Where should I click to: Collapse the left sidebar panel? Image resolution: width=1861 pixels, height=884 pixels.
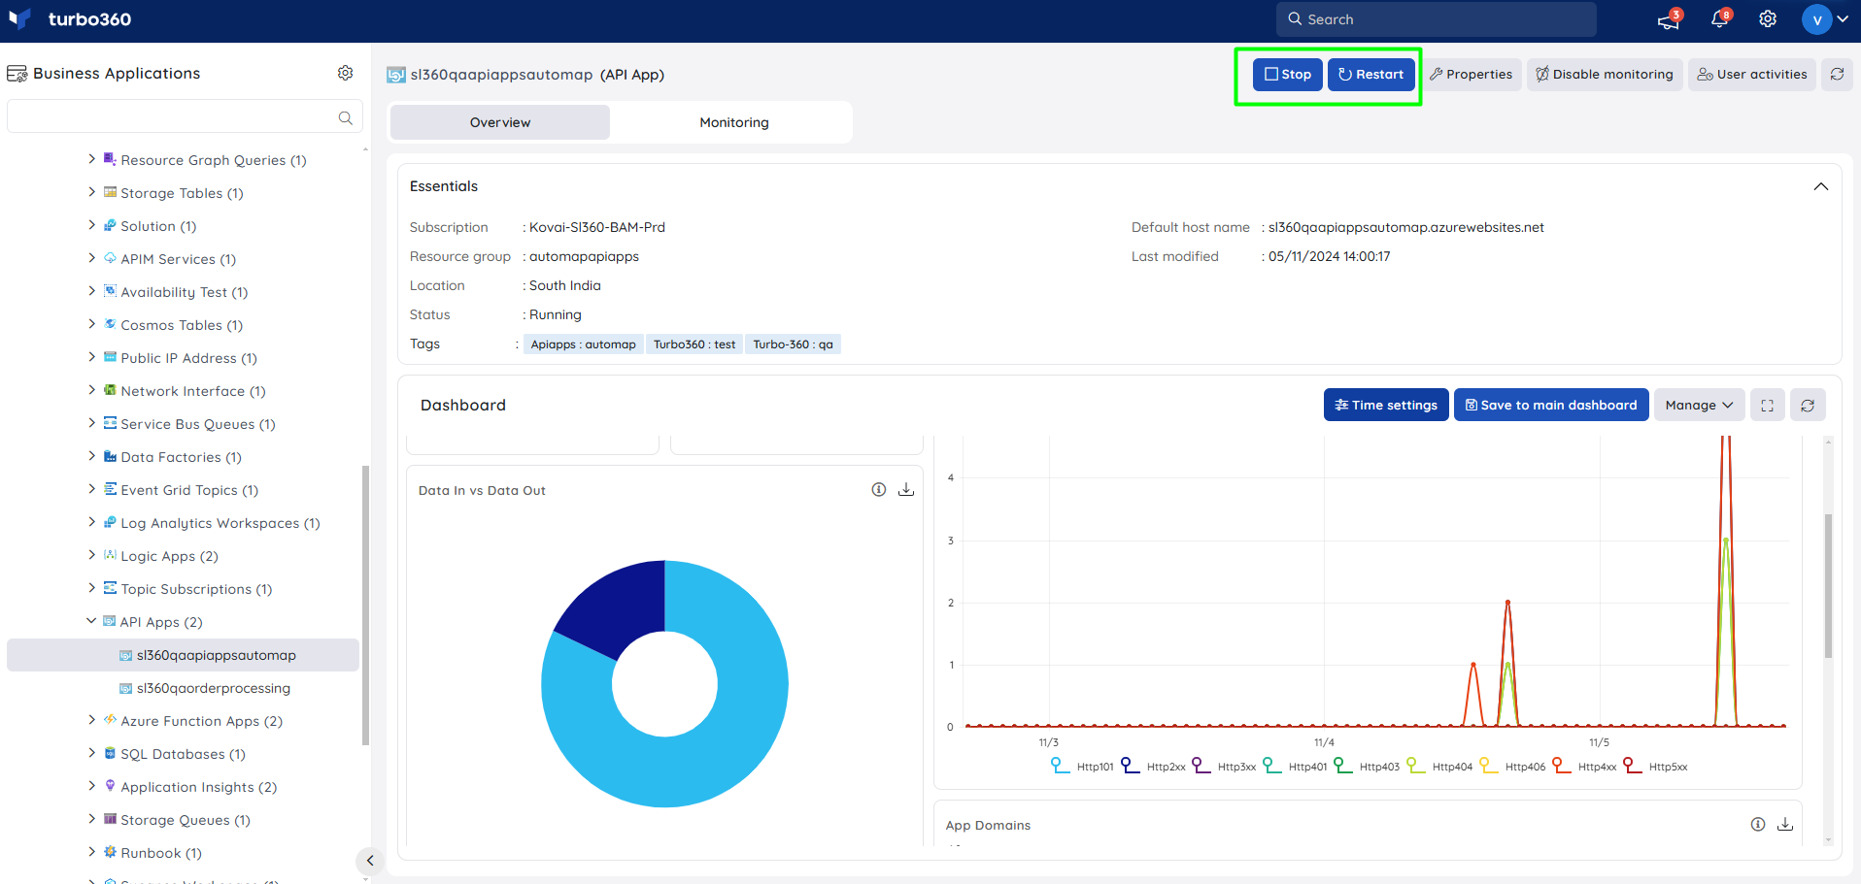pyautogui.click(x=369, y=861)
